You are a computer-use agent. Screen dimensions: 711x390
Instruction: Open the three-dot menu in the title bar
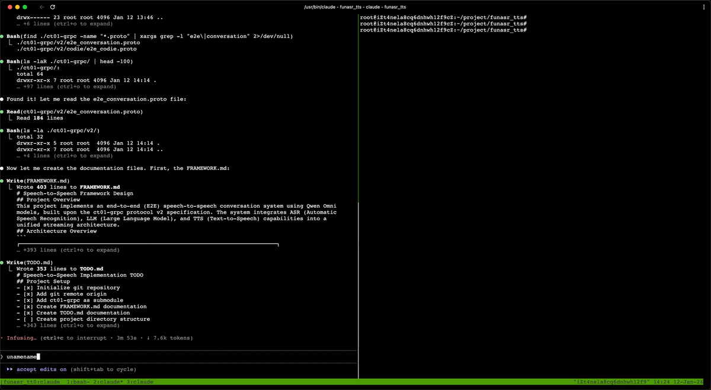point(703,7)
